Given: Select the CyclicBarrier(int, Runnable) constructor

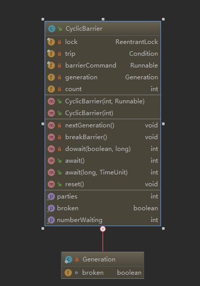Looking at the screenshot, I should (103, 101).
